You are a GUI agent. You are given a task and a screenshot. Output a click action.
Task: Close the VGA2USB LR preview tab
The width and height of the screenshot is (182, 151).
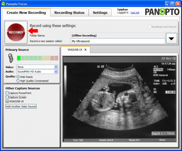pos(85,50)
